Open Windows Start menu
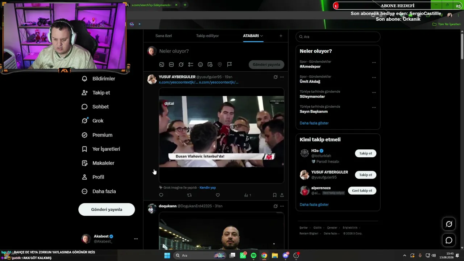 click(x=167, y=256)
